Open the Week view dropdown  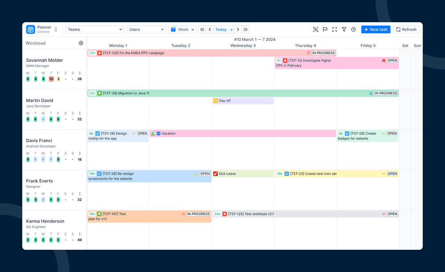(x=183, y=29)
